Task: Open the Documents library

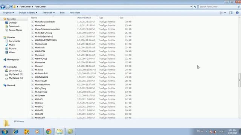Action: tap(14, 41)
